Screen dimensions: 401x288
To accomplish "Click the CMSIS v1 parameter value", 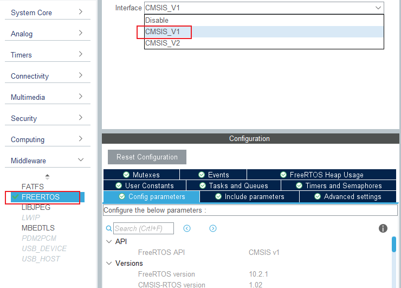I will [x=264, y=252].
